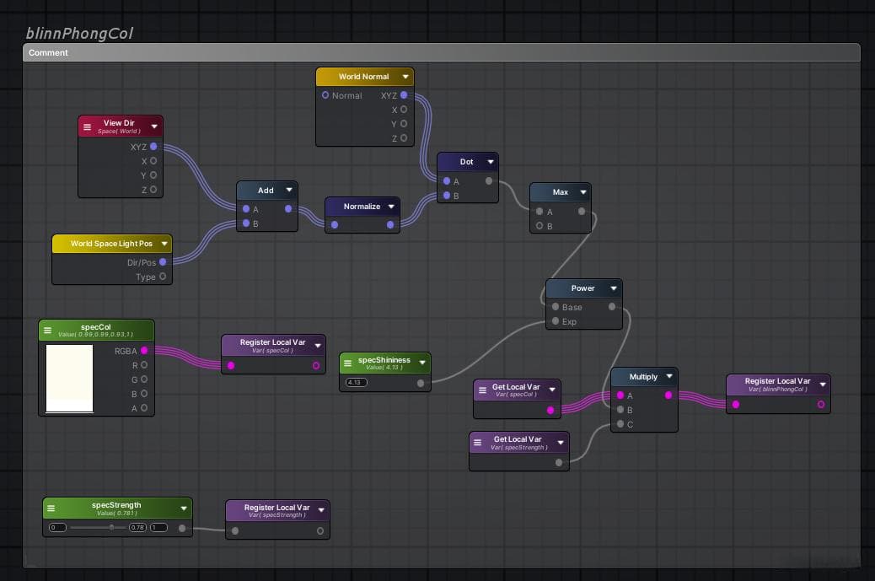Click the Power node Base input port
The height and width of the screenshot is (581, 875).
pyautogui.click(x=556, y=306)
